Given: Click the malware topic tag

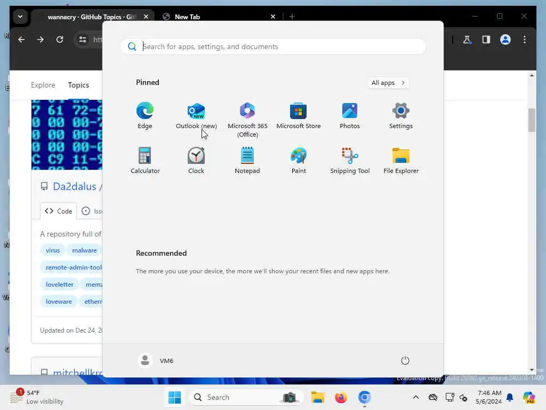Looking at the screenshot, I should pos(84,250).
